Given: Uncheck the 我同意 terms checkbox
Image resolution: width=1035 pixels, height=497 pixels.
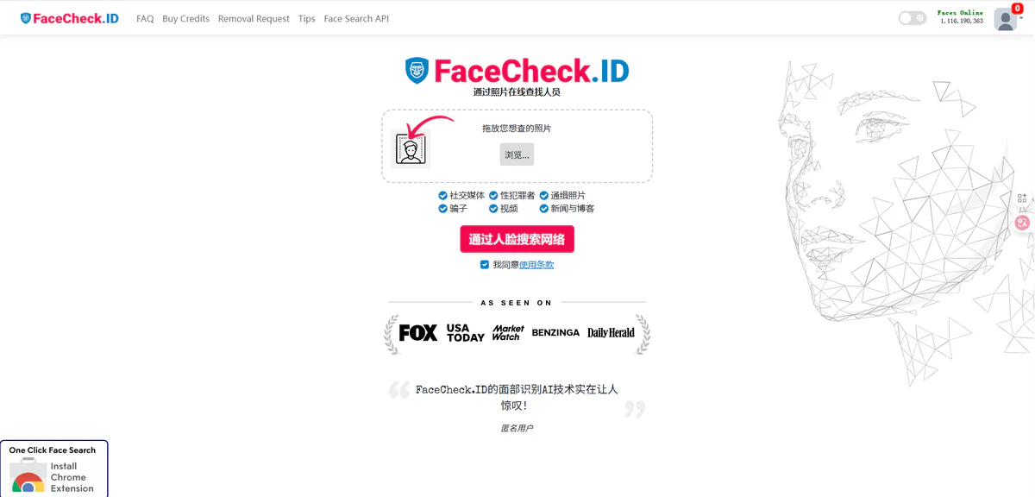Looking at the screenshot, I should click(485, 265).
